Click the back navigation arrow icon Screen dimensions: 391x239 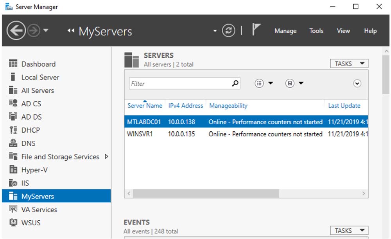pyautogui.click(x=16, y=31)
